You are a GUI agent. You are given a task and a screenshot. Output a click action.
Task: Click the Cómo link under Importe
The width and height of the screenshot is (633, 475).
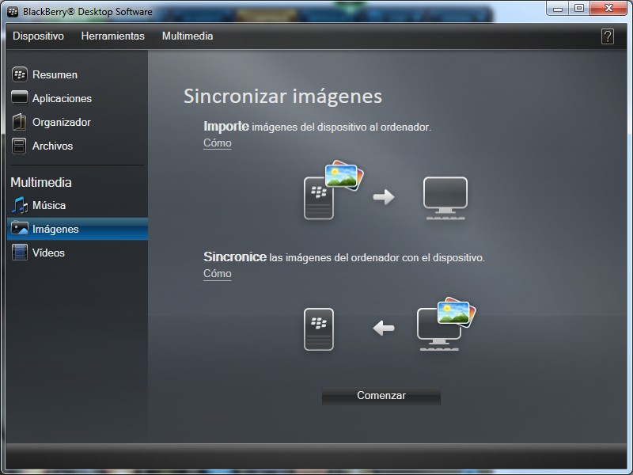coord(217,143)
